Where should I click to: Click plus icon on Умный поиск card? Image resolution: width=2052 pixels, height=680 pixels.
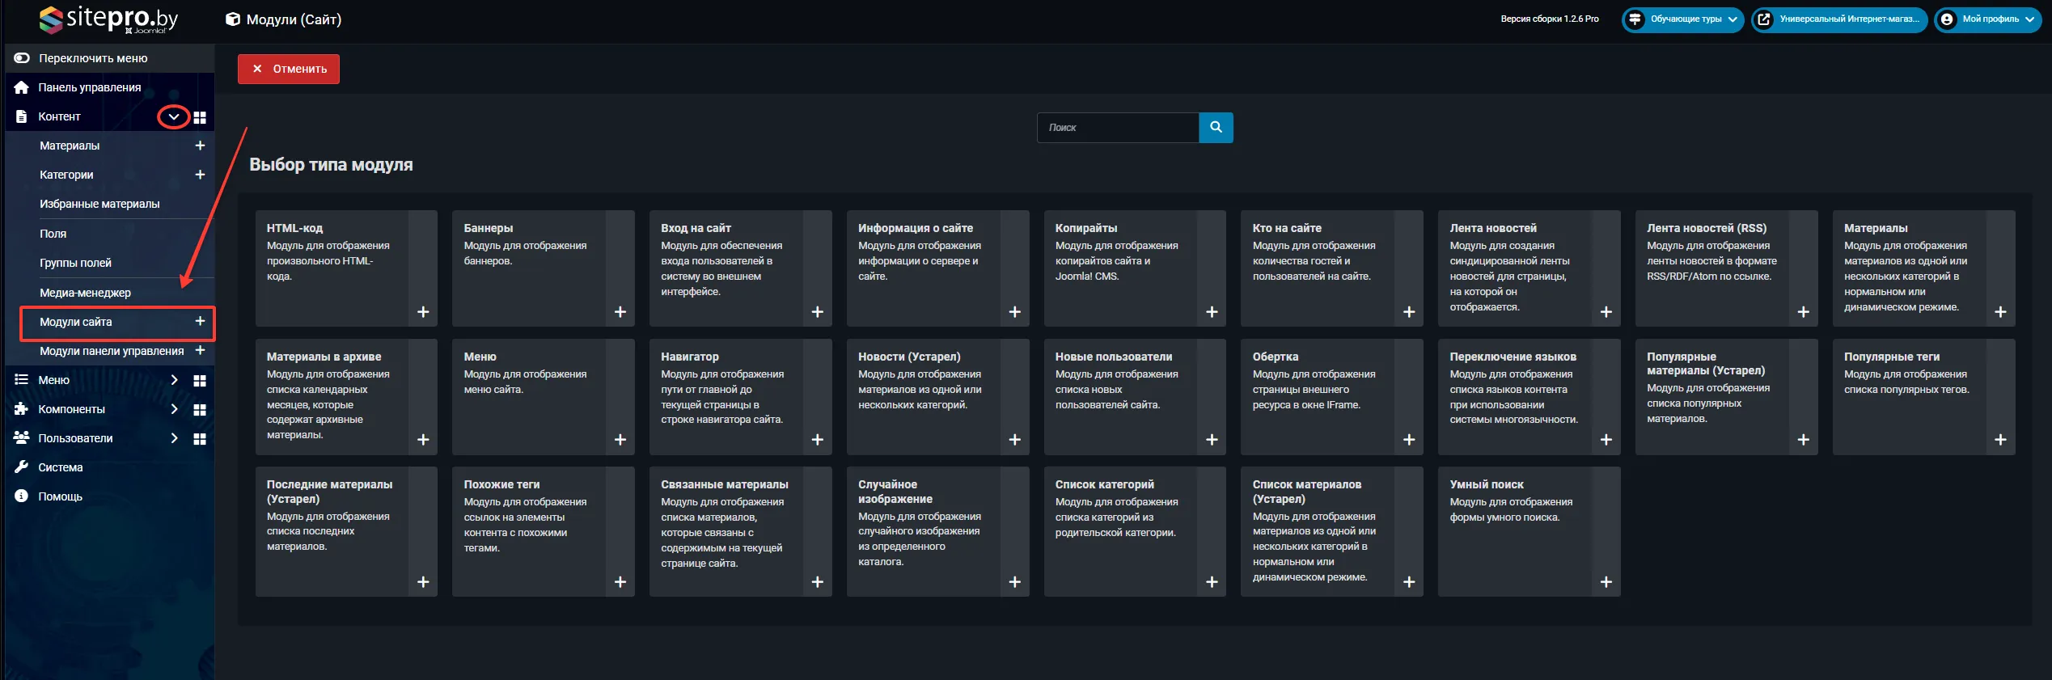pos(1606,582)
